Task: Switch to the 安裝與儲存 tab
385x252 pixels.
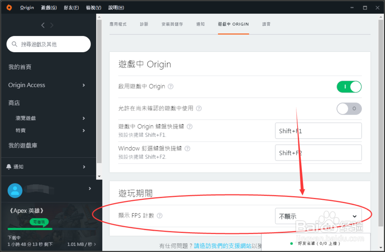Action: click(172, 24)
